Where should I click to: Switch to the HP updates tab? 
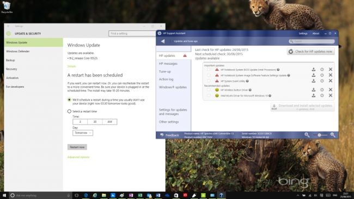pos(173,56)
